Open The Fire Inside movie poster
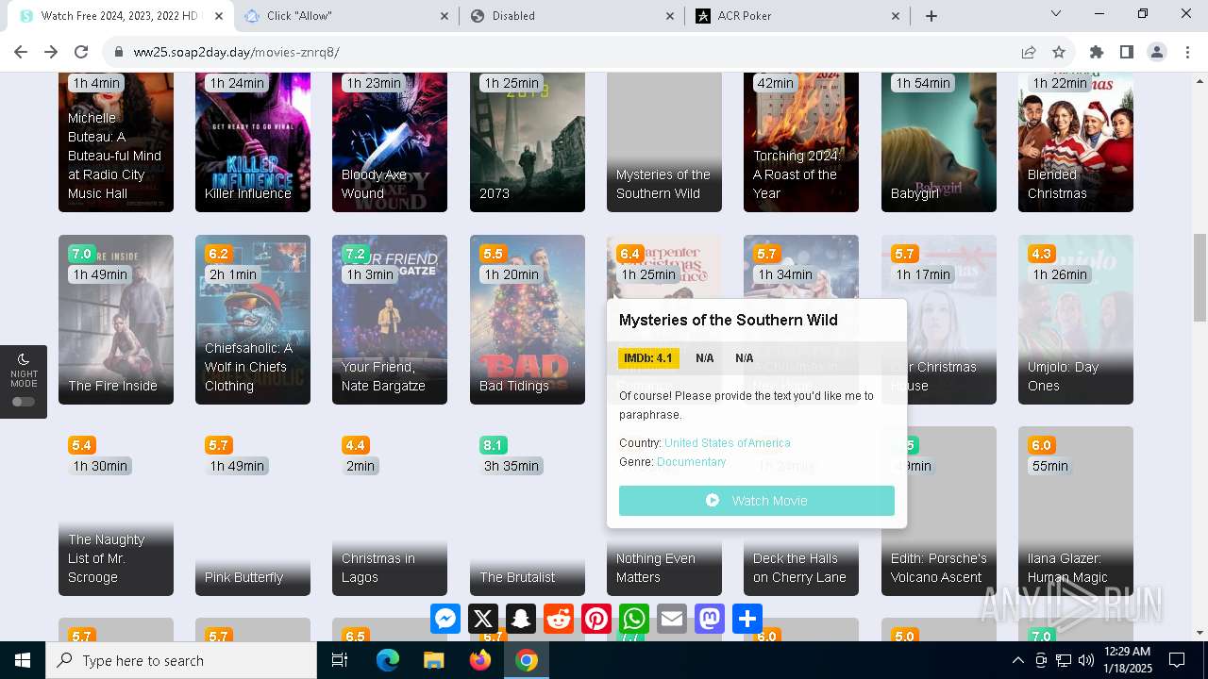This screenshot has height=679, width=1208. 116,320
